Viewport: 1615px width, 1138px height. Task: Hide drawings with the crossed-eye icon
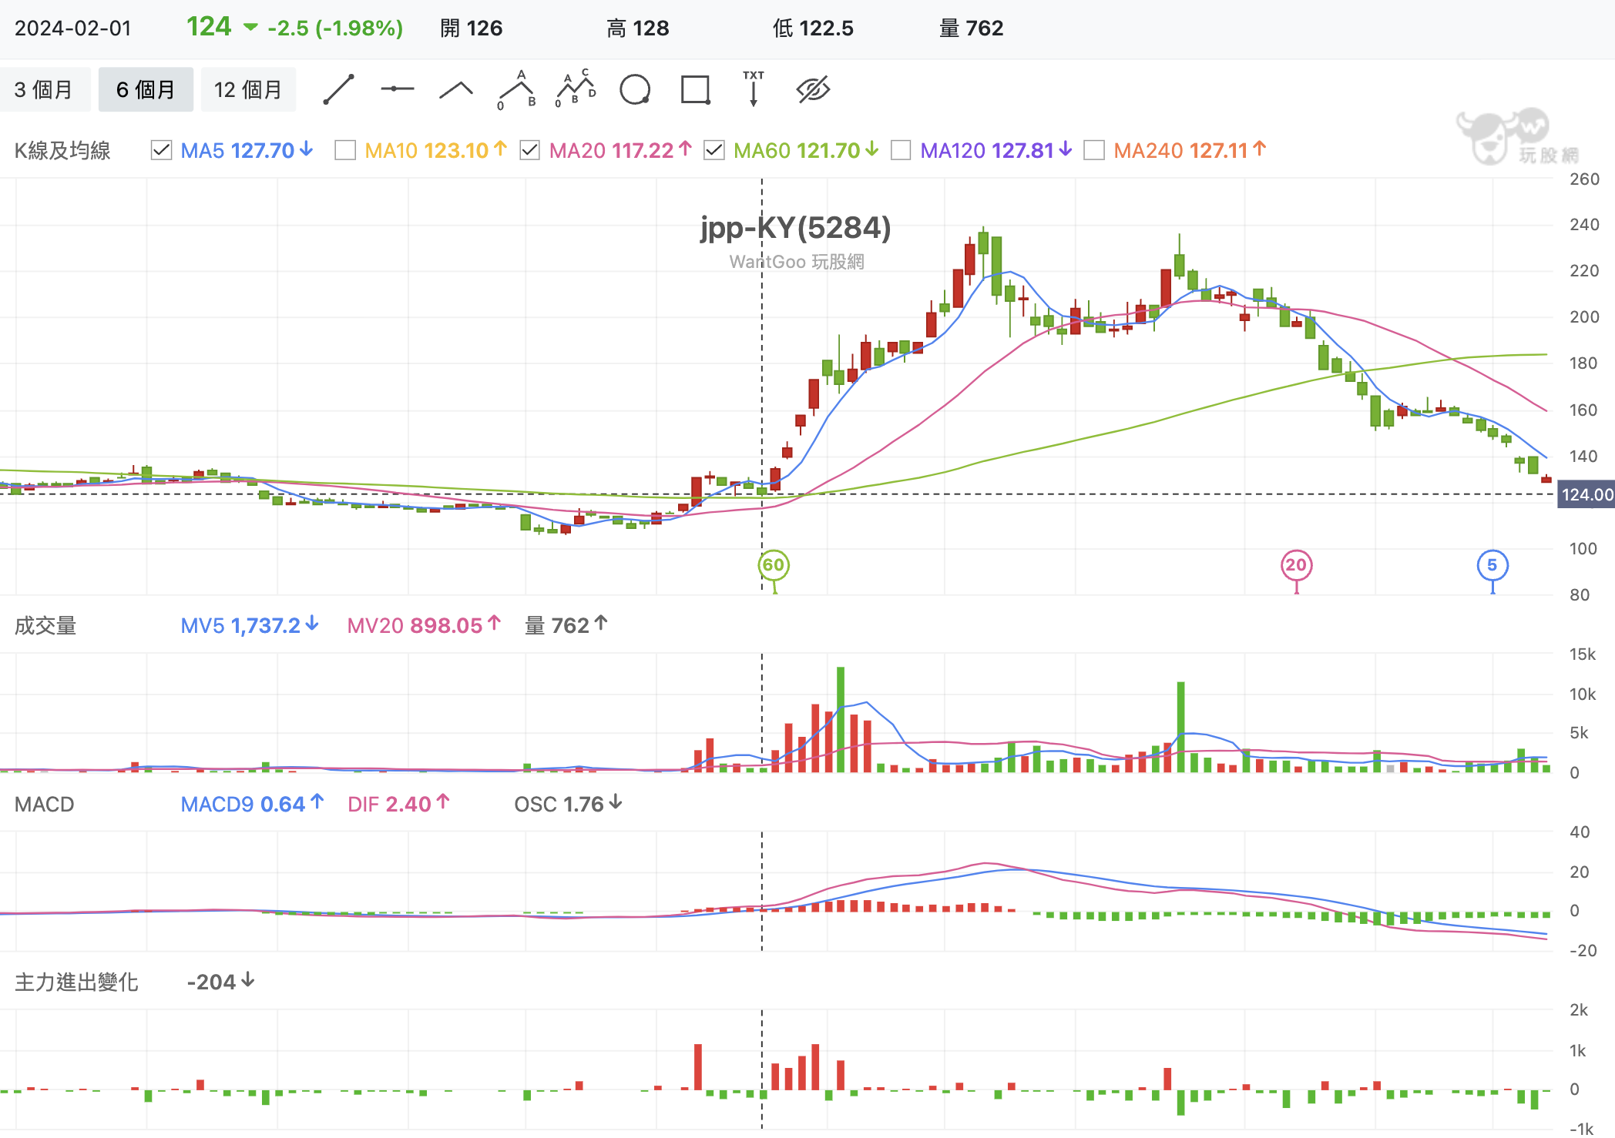pyautogui.click(x=813, y=90)
